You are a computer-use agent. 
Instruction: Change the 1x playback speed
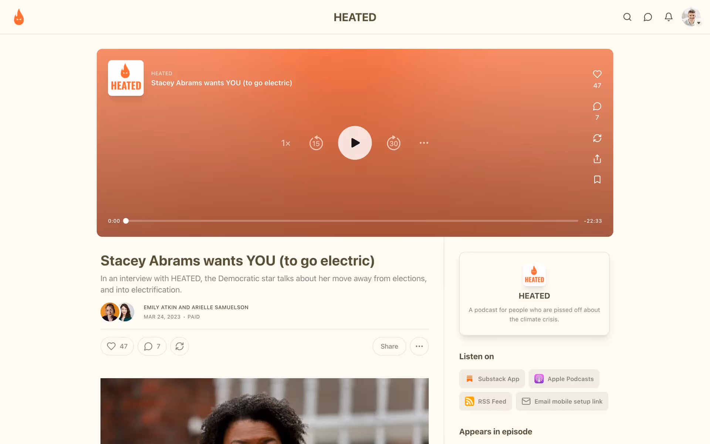tap(285, 143)
